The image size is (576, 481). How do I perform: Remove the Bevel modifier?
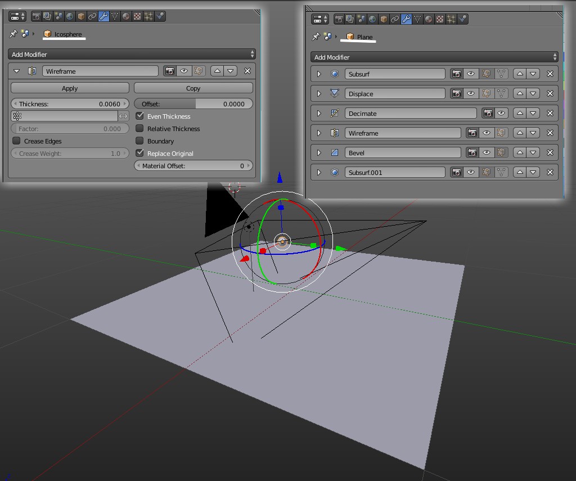(x=550, y=152)
